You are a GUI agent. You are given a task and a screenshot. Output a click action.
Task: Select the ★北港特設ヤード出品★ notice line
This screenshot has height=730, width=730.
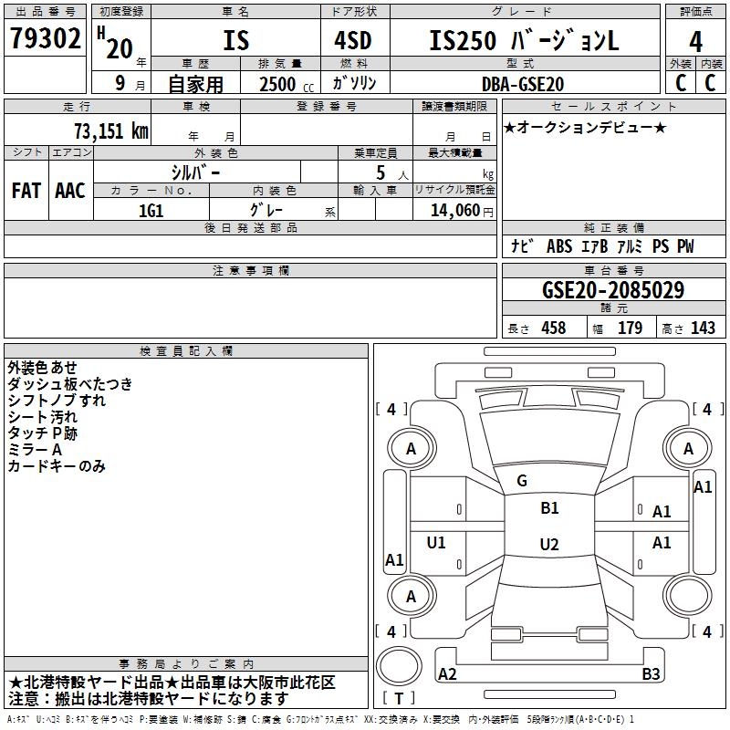[172, 683]
